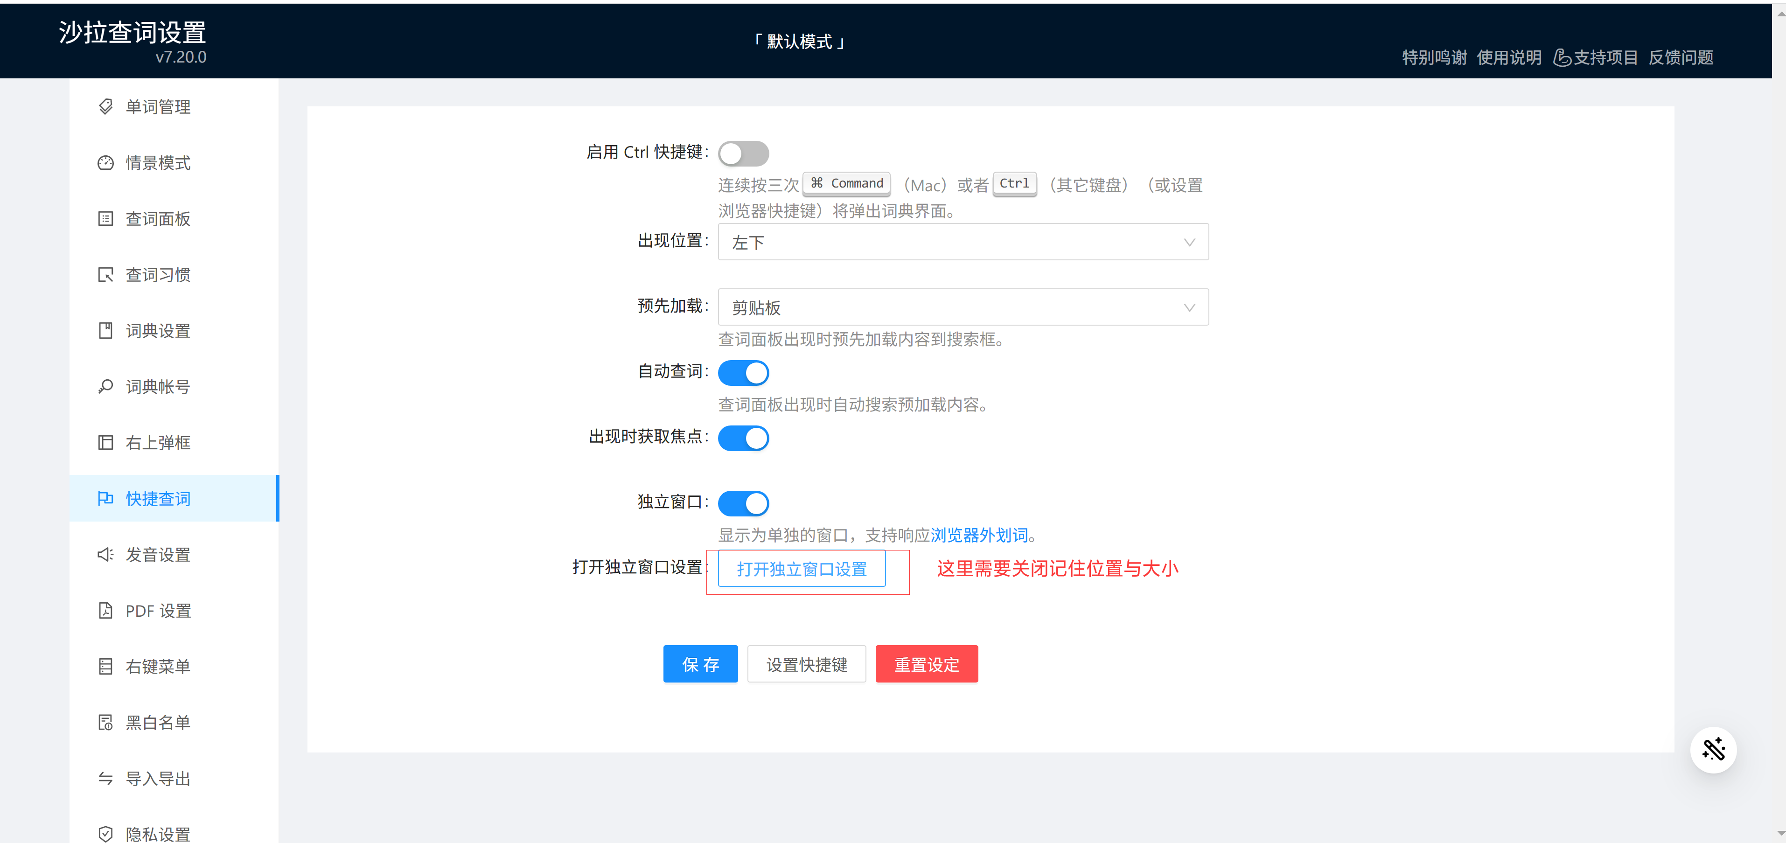Expand the 预先加载 dropdown showing 剪贴板

pos(963,307)
